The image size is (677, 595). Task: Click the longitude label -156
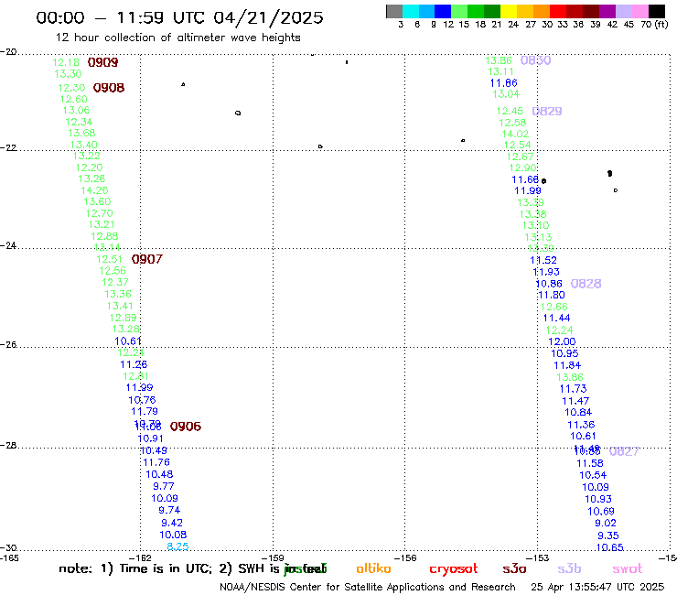click(x=406, y=557)
